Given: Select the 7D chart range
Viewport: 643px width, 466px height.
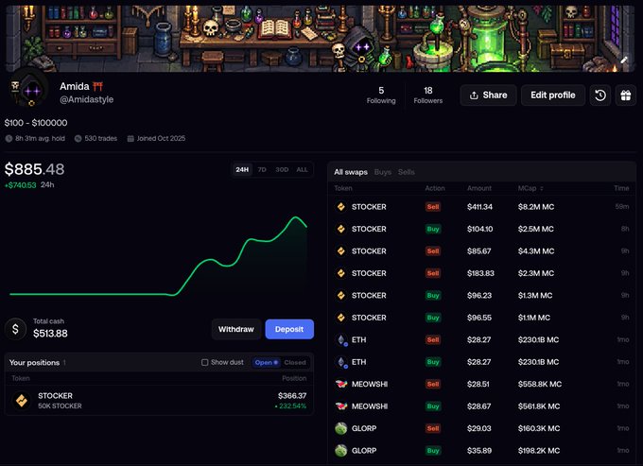Looking at the screenshot, I should coord(262,169).
